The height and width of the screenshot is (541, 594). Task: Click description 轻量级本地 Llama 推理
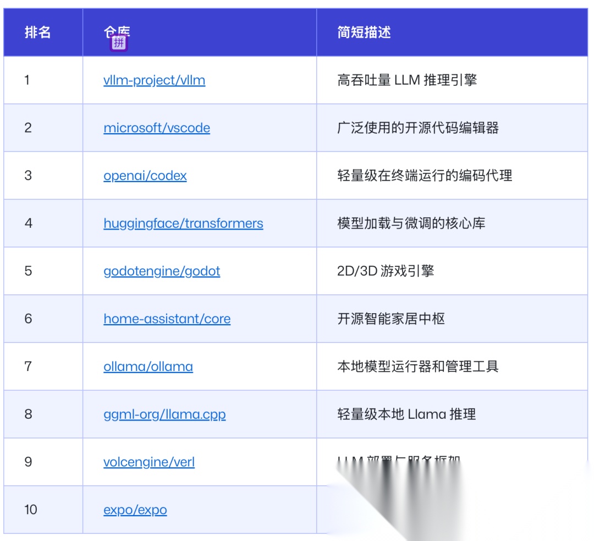pyautogui.click(x=406, y=414)
